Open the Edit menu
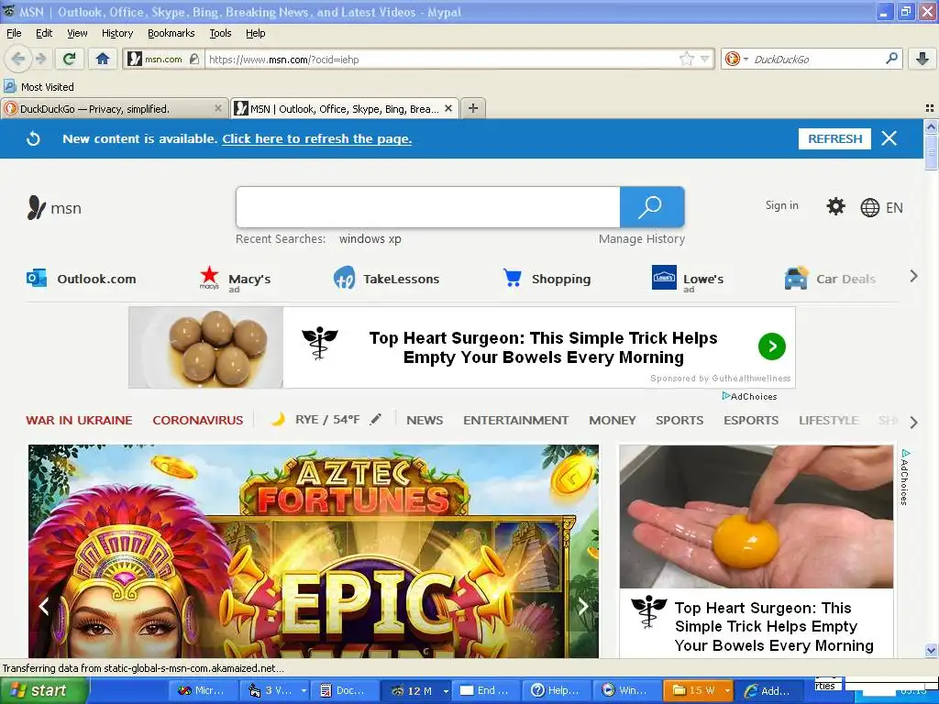The height and width of the screenshot is (704, 939). tap(44, 33)
